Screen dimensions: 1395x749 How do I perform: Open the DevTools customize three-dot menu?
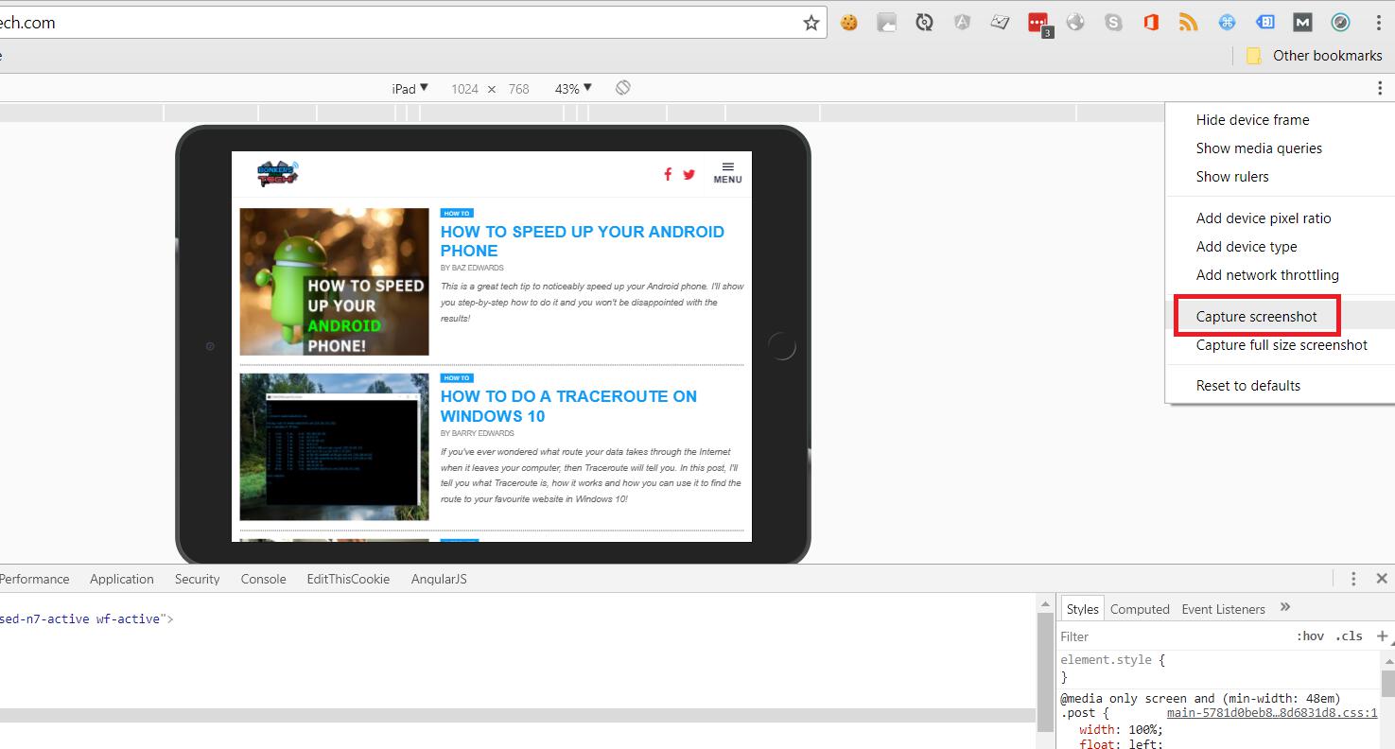click(x=1353, y=579)
